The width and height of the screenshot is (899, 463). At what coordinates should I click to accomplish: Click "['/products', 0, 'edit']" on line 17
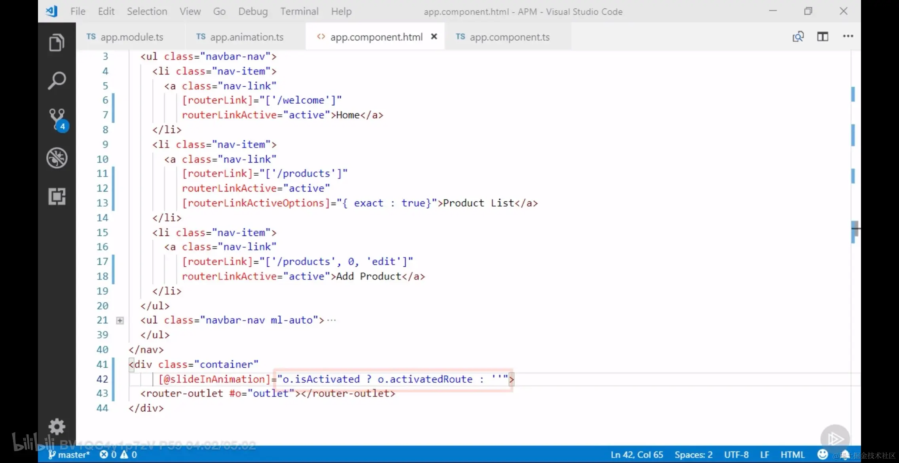tap(336, 261)
